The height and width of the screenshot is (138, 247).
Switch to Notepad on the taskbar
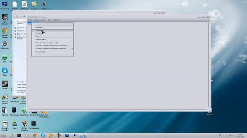click(83, 135)
